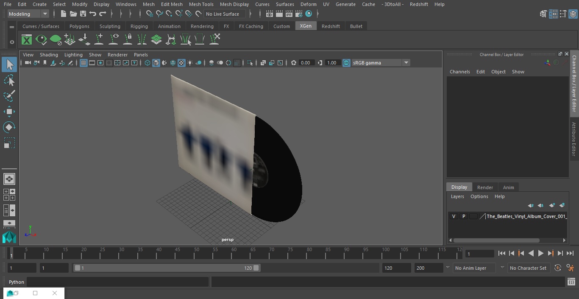Go to the end of playback range

(570, 253)
